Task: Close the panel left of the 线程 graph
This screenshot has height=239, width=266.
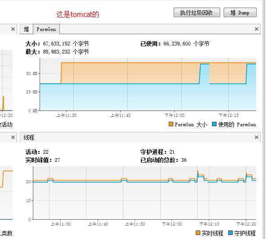Action: coord(13,137)
